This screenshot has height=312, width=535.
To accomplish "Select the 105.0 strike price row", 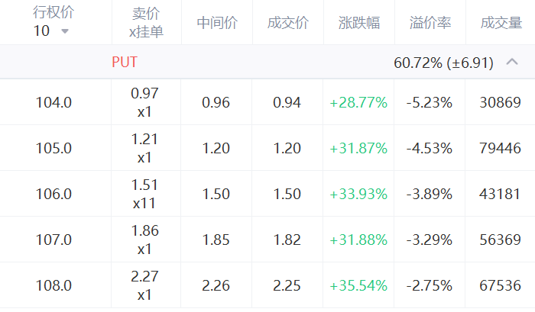I will [x=267, y=148].
